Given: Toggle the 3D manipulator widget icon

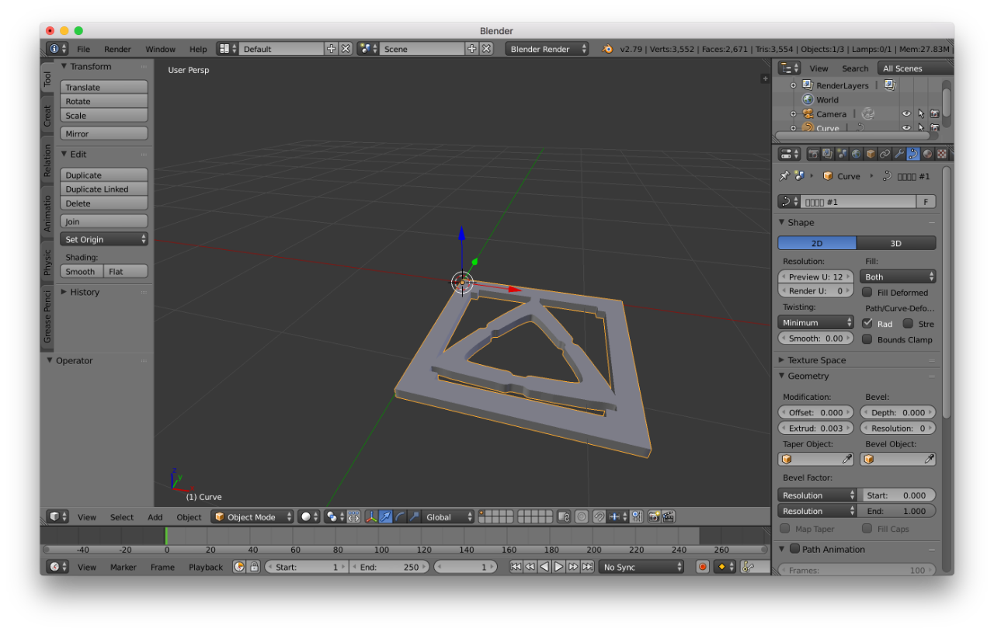Looking at the screenshot, I should [x=370, y=517].
